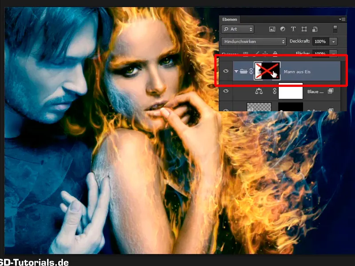Filter layers by smart objects icon

point(315,29)
